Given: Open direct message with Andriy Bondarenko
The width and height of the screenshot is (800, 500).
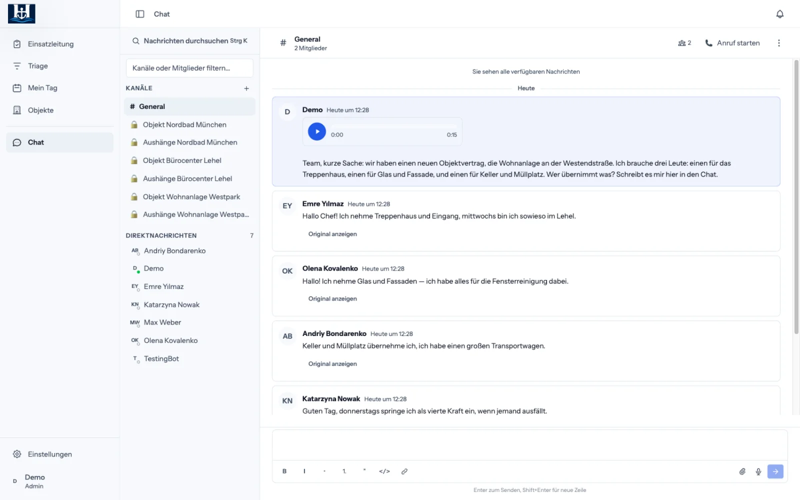Looking at the screenshot, I should pos(189,251).
